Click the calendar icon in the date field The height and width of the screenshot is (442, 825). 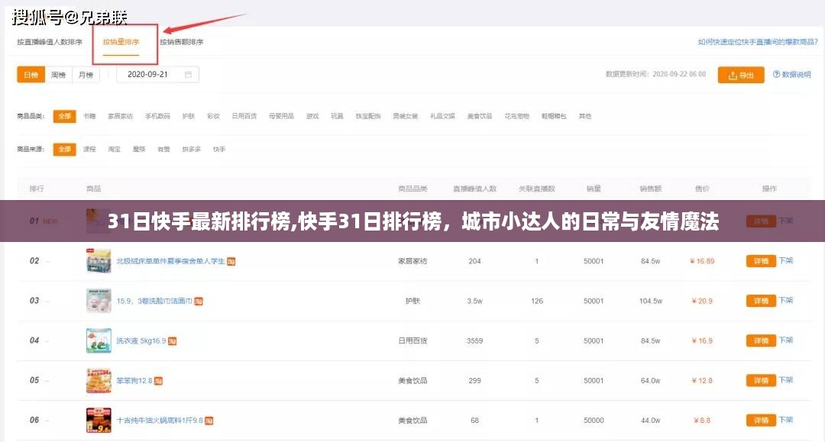pos(189,75)
